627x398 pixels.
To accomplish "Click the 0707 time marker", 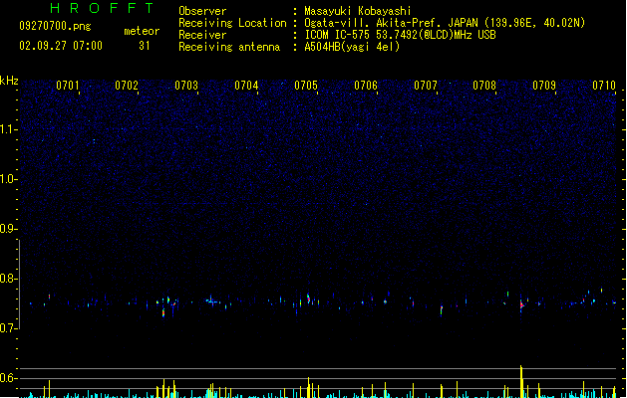I will 426,86.
